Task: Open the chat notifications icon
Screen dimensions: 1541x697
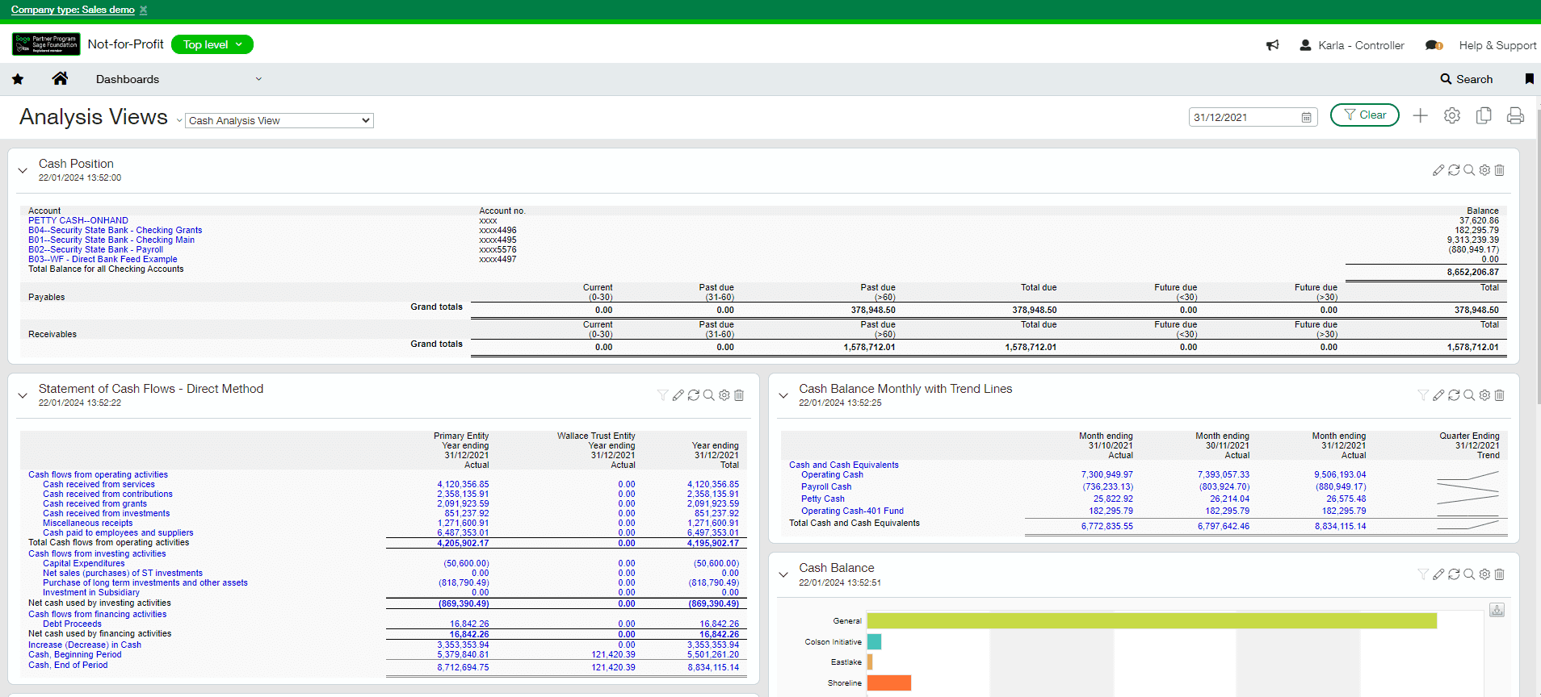Action: [x=1434, y=45]
